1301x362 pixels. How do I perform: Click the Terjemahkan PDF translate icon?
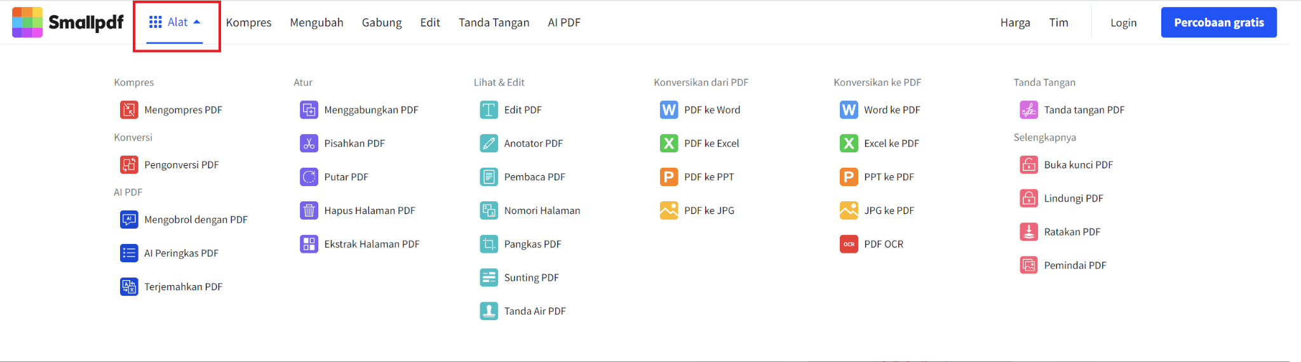click(x=129, y=287)
